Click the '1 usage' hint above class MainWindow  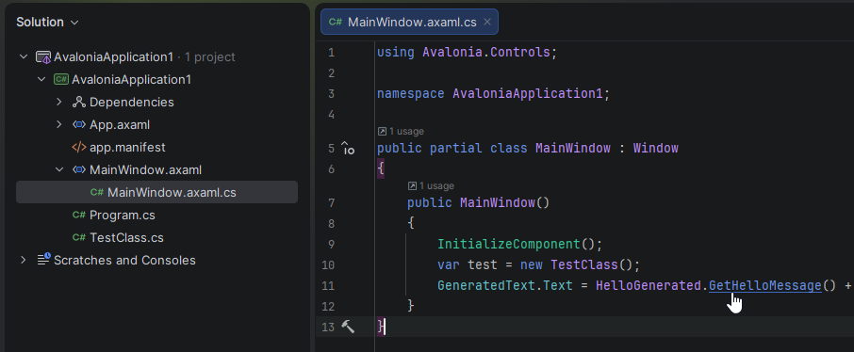tap(401, 131)
